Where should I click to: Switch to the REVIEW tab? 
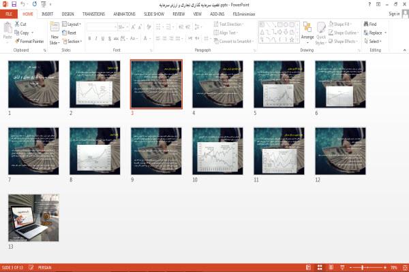(179, 14)
